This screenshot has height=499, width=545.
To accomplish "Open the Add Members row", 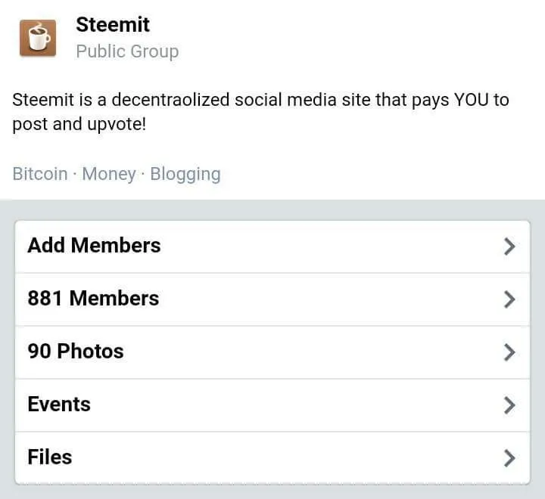I will tap(272, 246).
